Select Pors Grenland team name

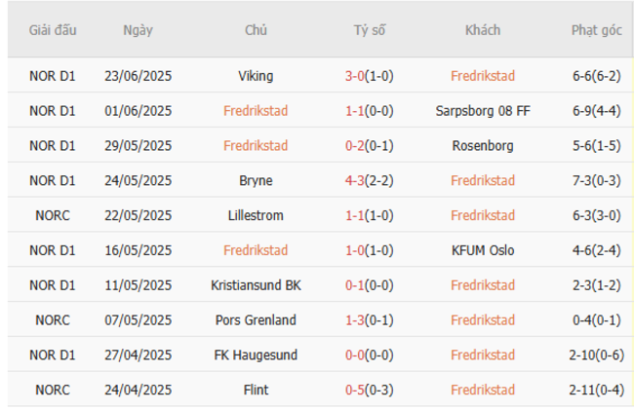point(256,319)
